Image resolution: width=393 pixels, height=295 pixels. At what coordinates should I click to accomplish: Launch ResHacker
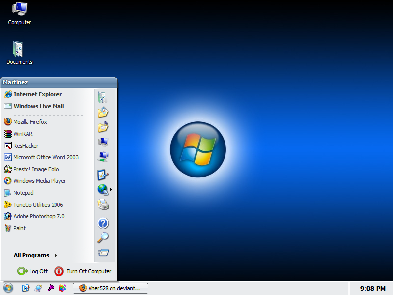point(21,146)
